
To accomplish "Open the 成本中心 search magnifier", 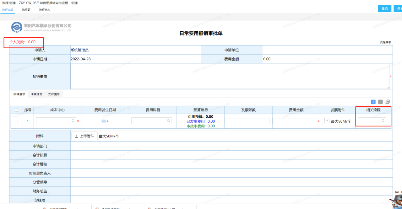I will pyautogui.click(x=73, y=121).
